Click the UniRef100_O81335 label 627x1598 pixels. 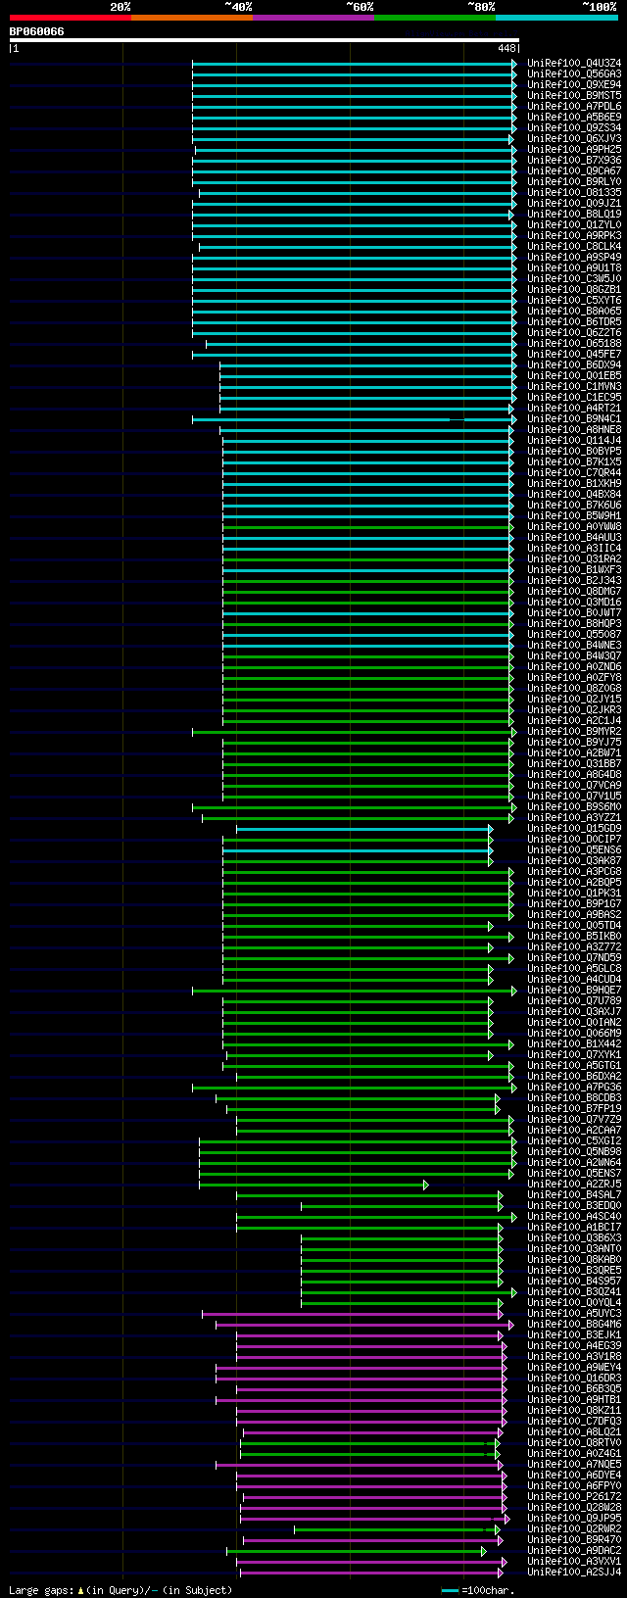(574, 192)
